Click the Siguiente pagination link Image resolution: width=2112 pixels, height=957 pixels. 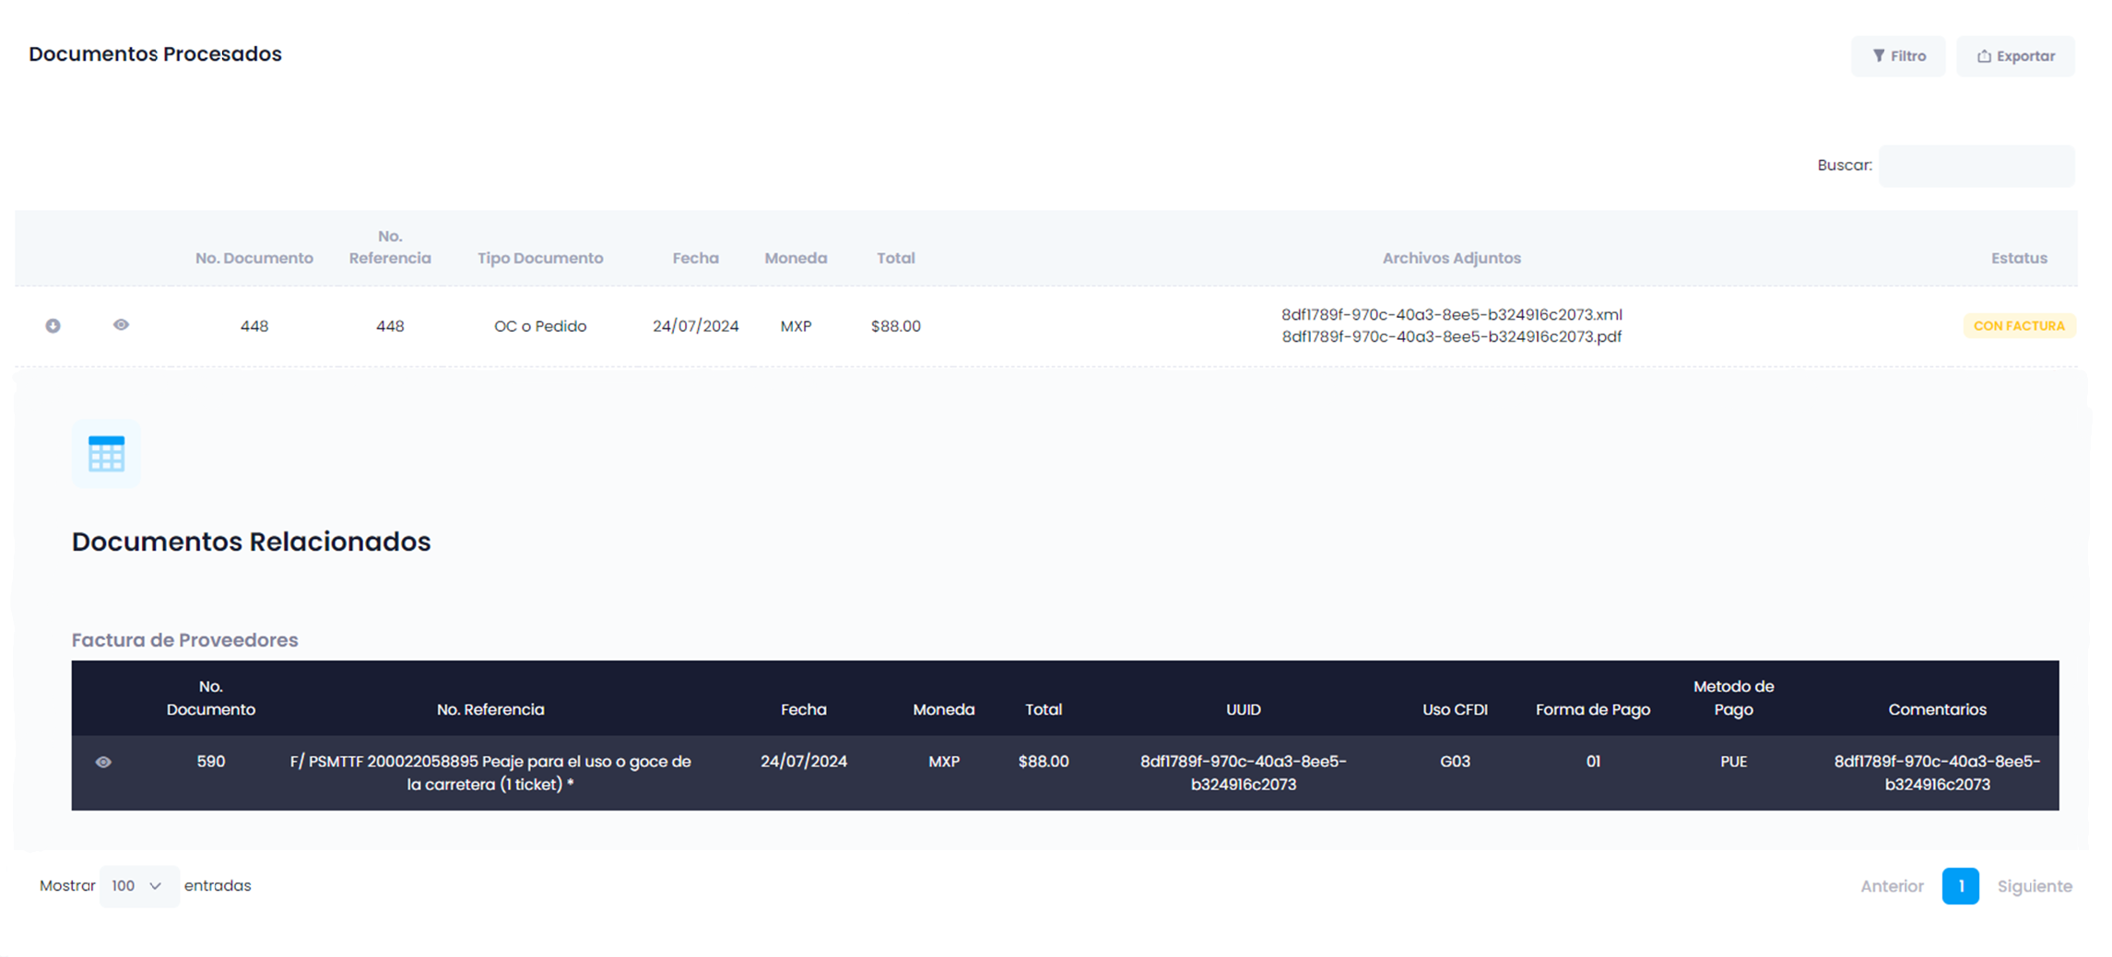click(2034, 886)
